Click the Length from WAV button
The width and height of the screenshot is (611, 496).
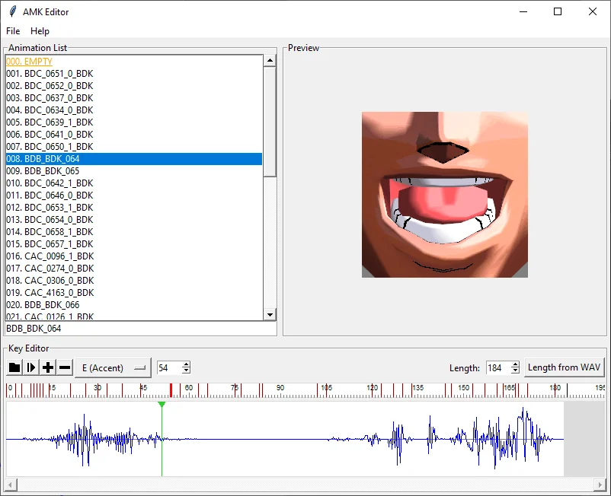pyautogui.click(x=564, y=367)
